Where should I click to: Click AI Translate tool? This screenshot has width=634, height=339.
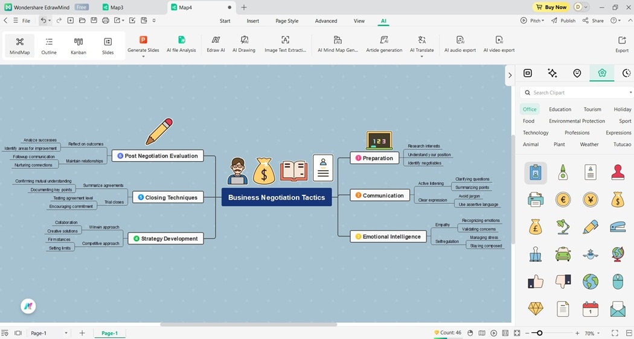point(421,45)
